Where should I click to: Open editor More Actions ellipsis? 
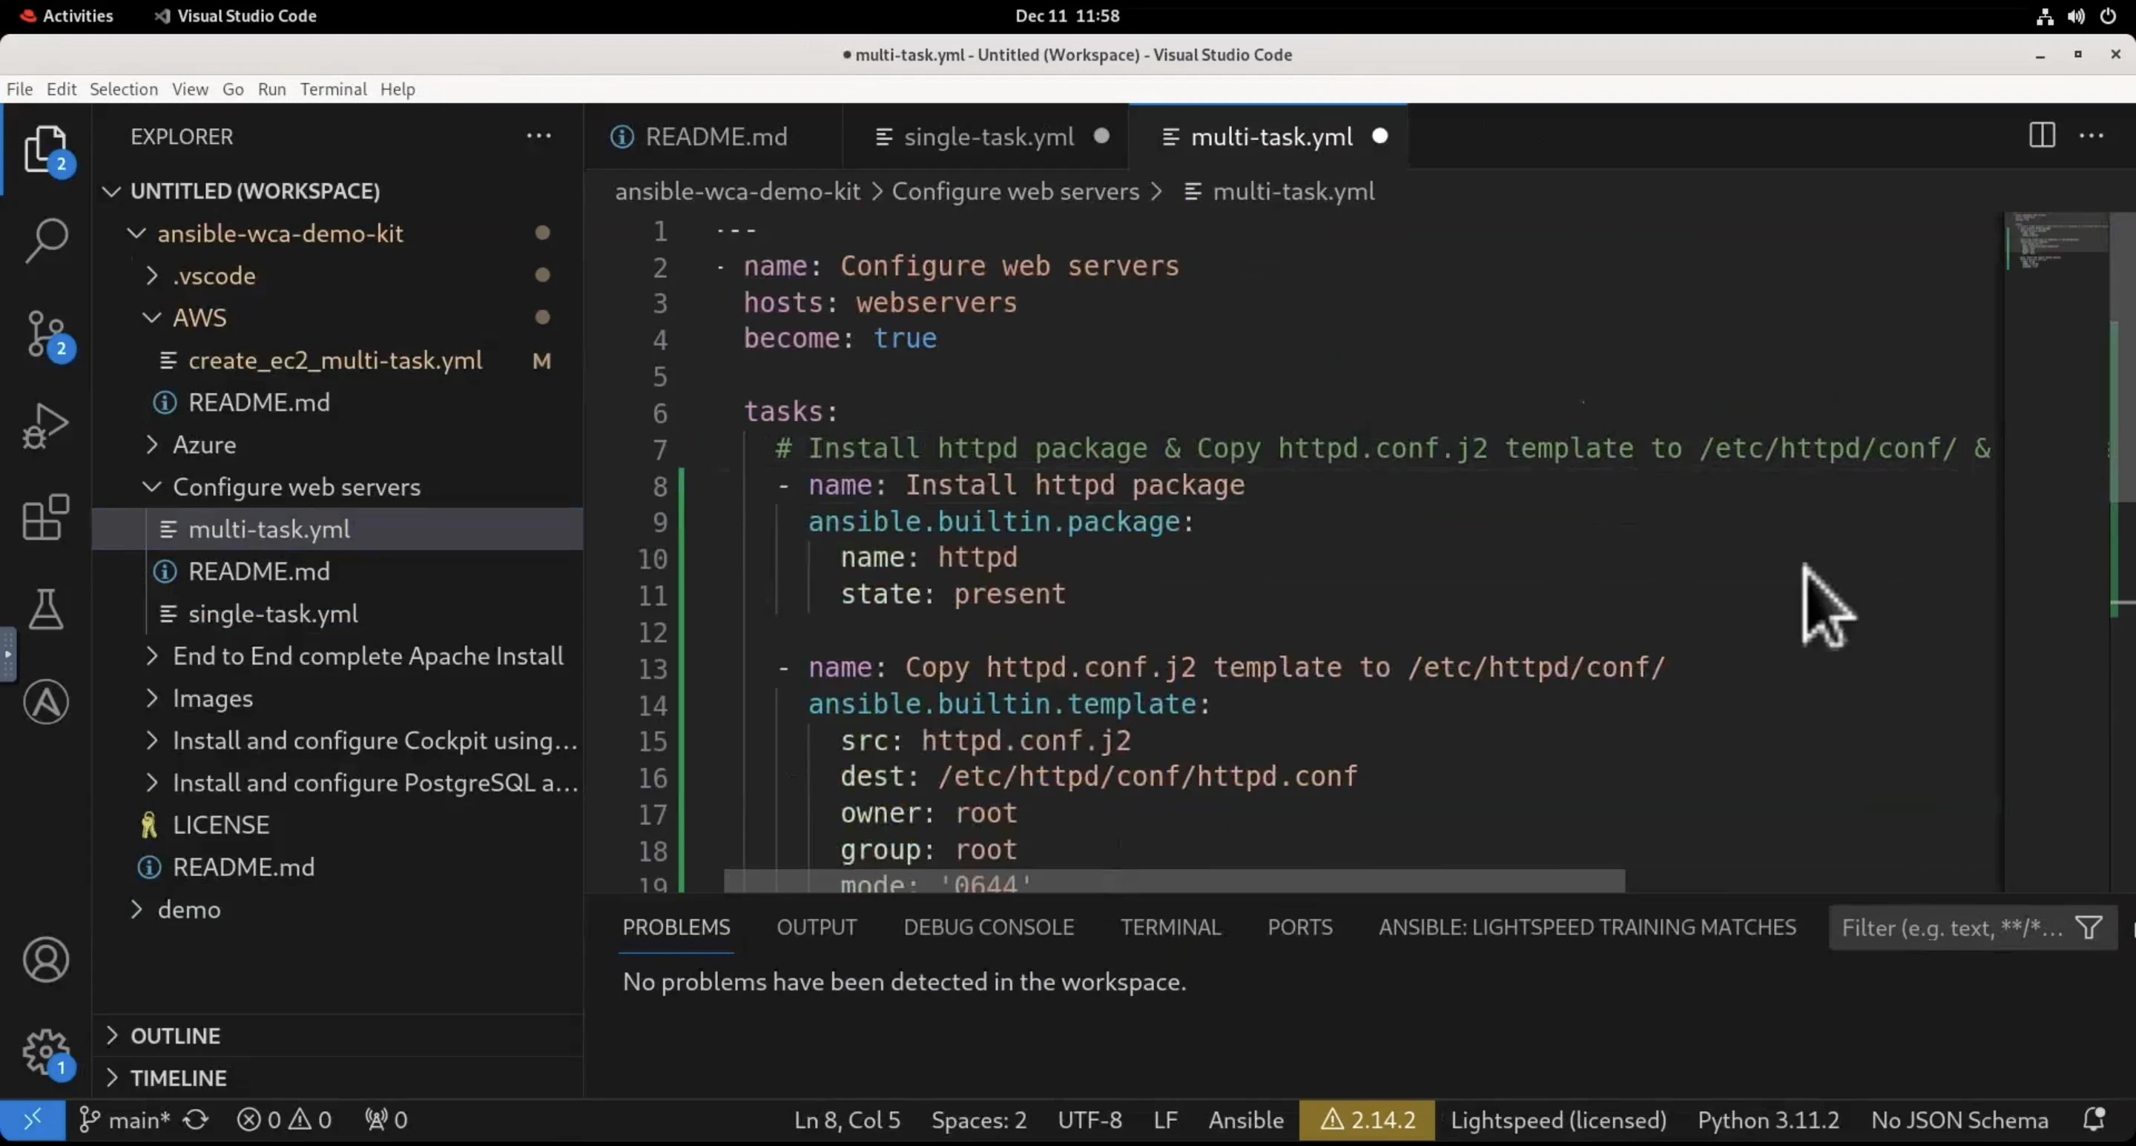coord(2091,136)
